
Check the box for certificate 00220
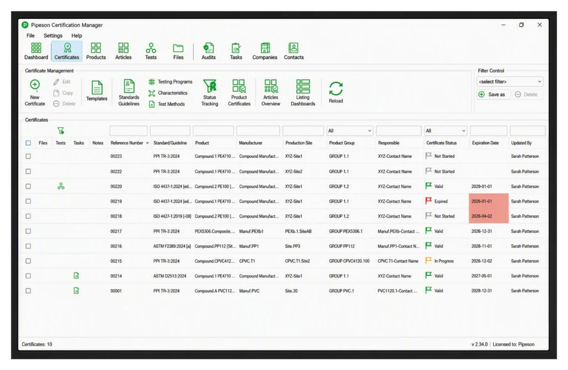click(x=28, y=186)
